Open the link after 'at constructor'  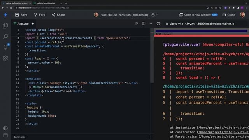coord(224,132)
